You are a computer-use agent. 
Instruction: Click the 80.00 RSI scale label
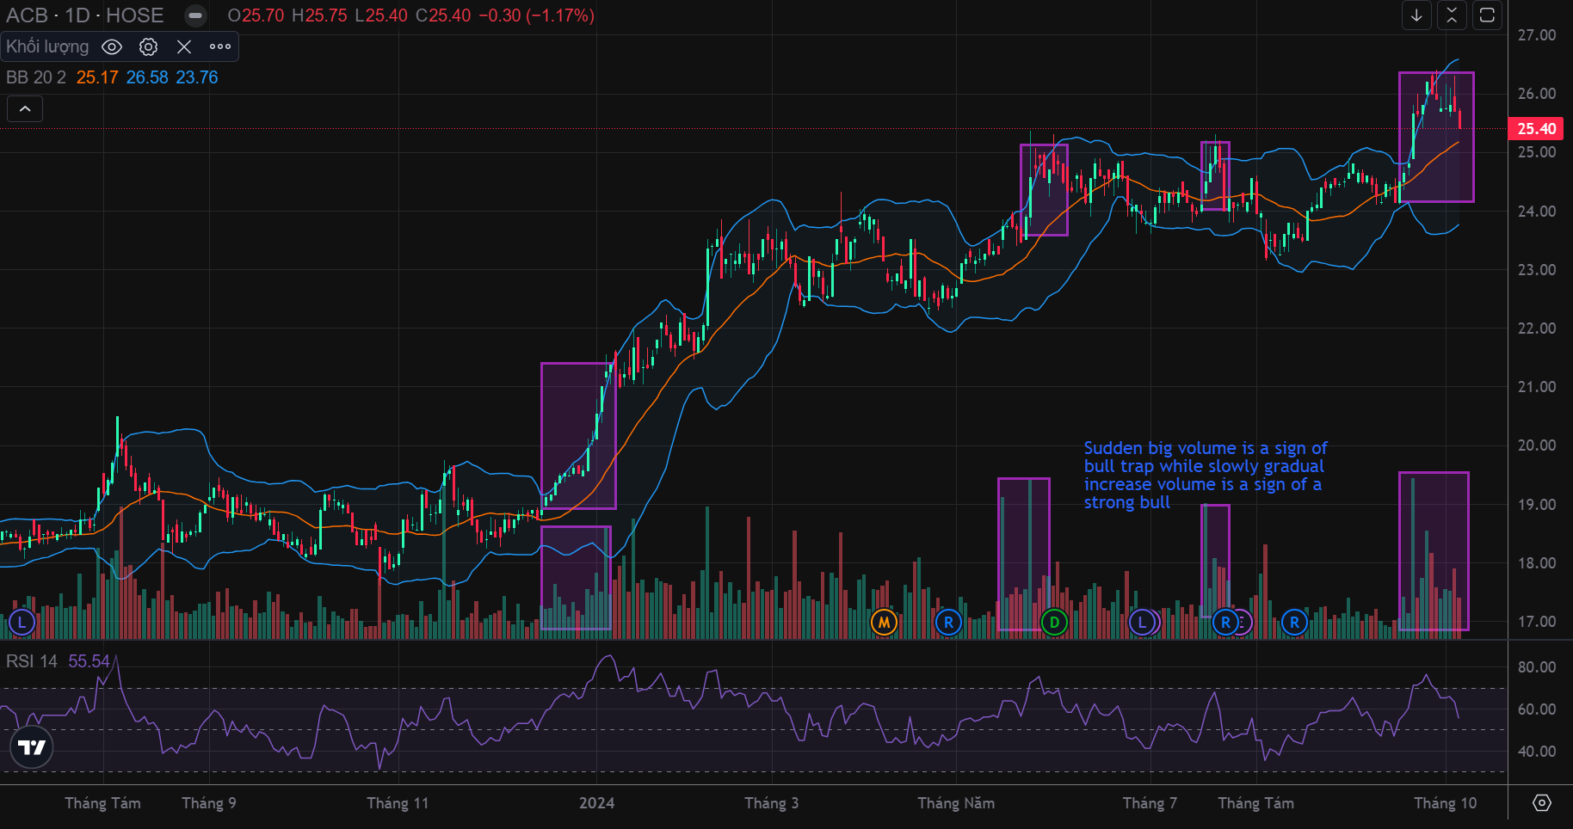click(x=1537, y=667)
